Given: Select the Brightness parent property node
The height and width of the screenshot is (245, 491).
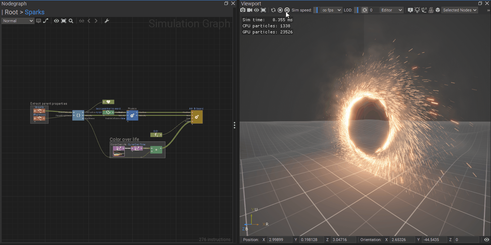Looking at the screenshot, I should [39, 118].
